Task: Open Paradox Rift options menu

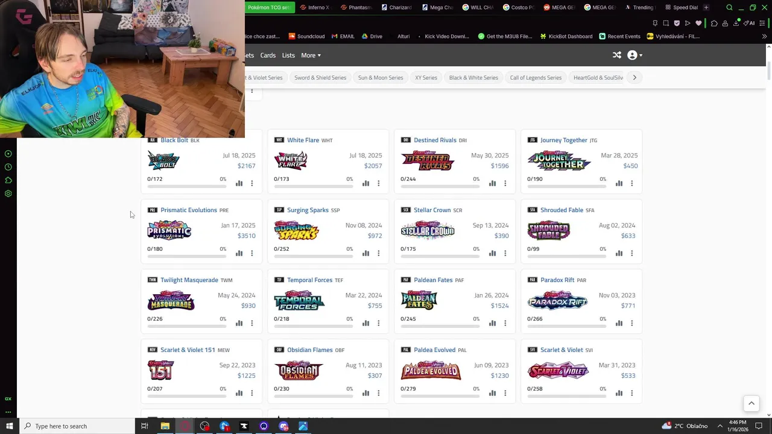Action: pos(632,323)
